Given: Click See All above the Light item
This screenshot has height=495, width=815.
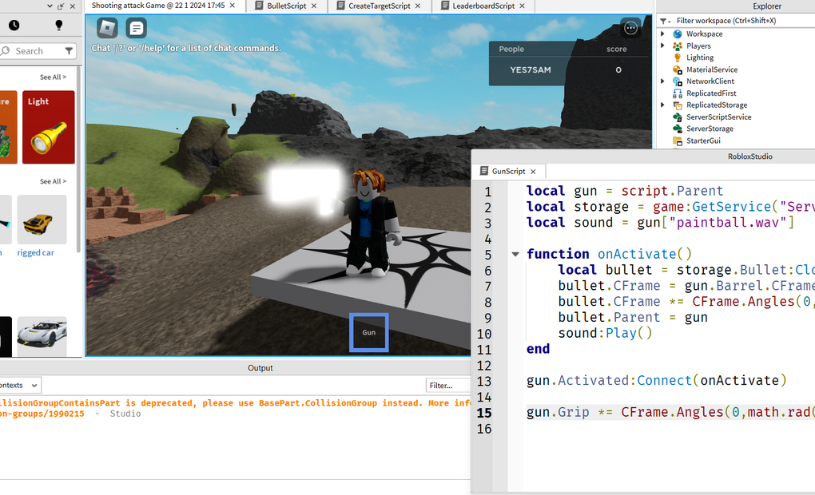Looking at the screenshot, I should [53, 77].
